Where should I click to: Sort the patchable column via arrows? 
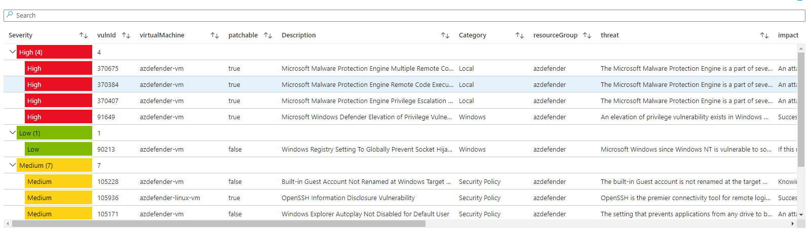coord(268,35)
